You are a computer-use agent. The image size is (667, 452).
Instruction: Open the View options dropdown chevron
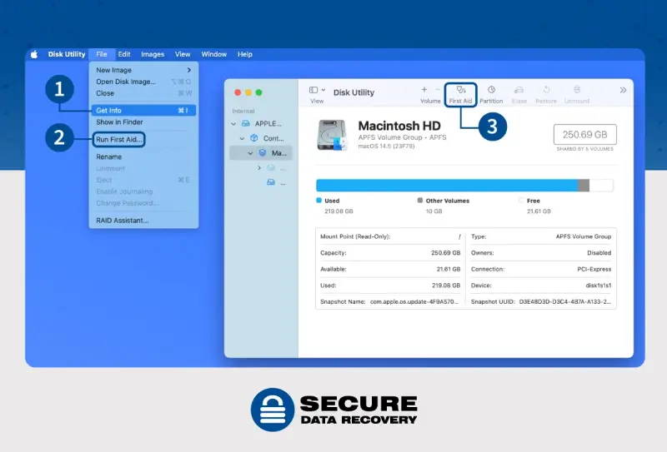323,90
